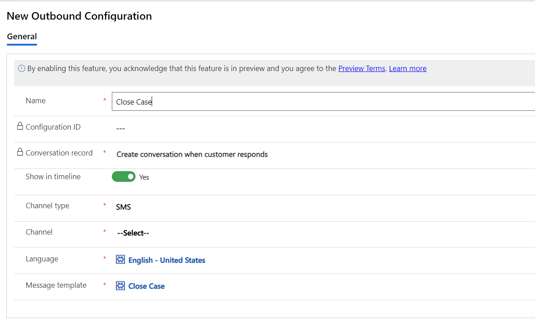Click the lock icon beside Conversation record
This screenshot has width=535, height=332.
[x=20, y=152]
